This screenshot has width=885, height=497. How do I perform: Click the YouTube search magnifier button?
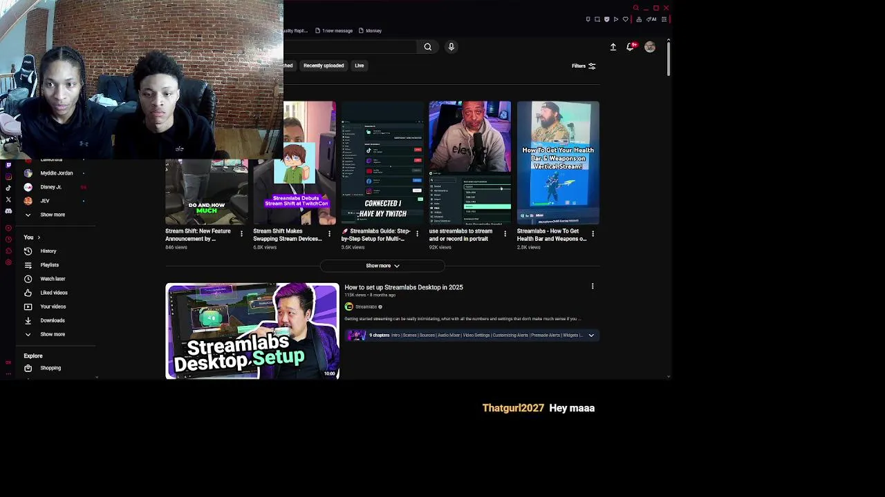tap(427, 47)
